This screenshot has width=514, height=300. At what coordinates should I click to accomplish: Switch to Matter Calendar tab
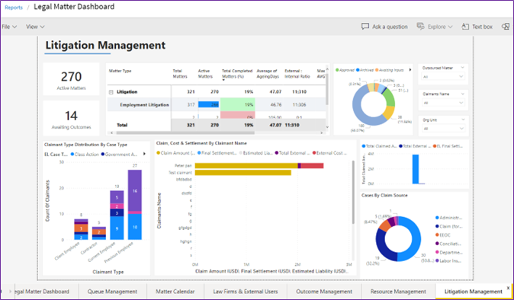click(x=175, y=292)
